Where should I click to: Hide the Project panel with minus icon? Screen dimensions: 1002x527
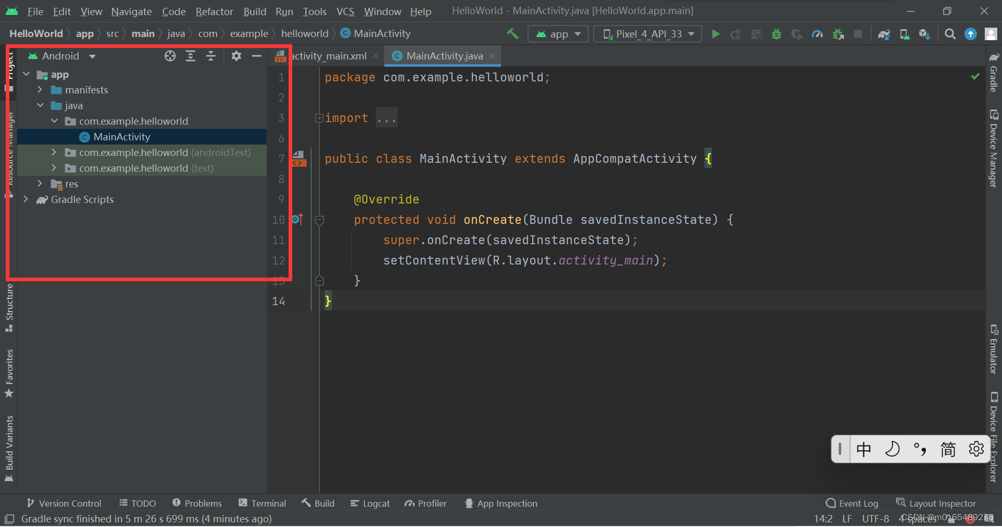pos(256,56)
